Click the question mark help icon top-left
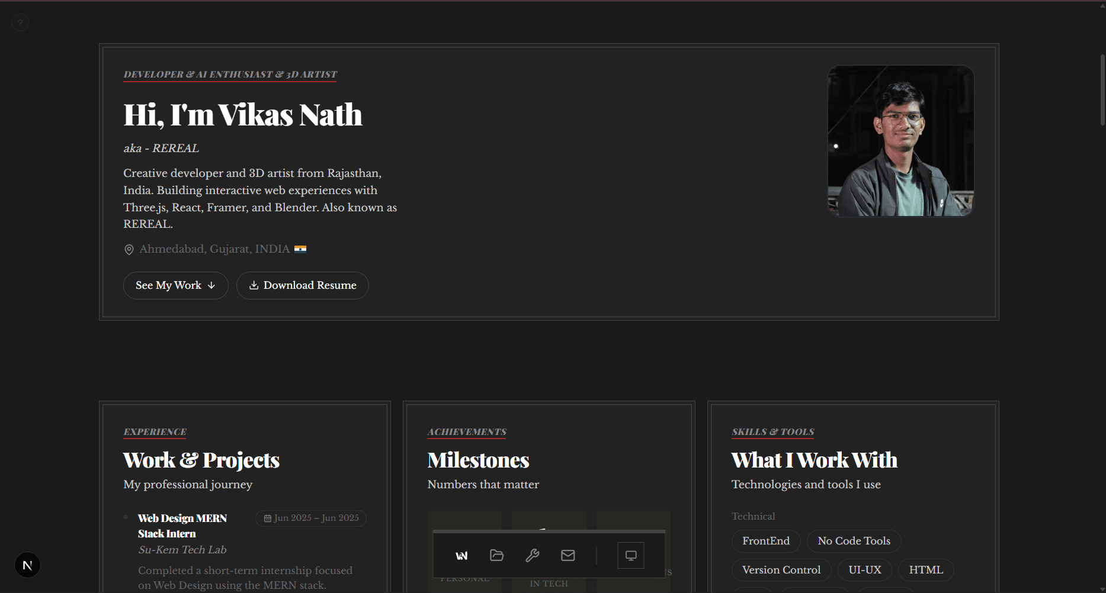This screenshot has height=593, width=1106. coord(20,22)
